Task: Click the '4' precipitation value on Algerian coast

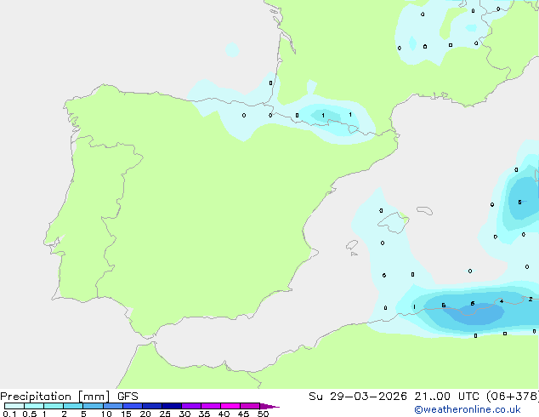Action: point(502,301)
